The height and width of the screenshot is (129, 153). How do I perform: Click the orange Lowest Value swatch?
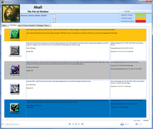(141, 18)
